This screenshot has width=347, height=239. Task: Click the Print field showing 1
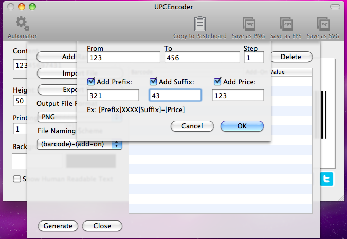[21, 129]
